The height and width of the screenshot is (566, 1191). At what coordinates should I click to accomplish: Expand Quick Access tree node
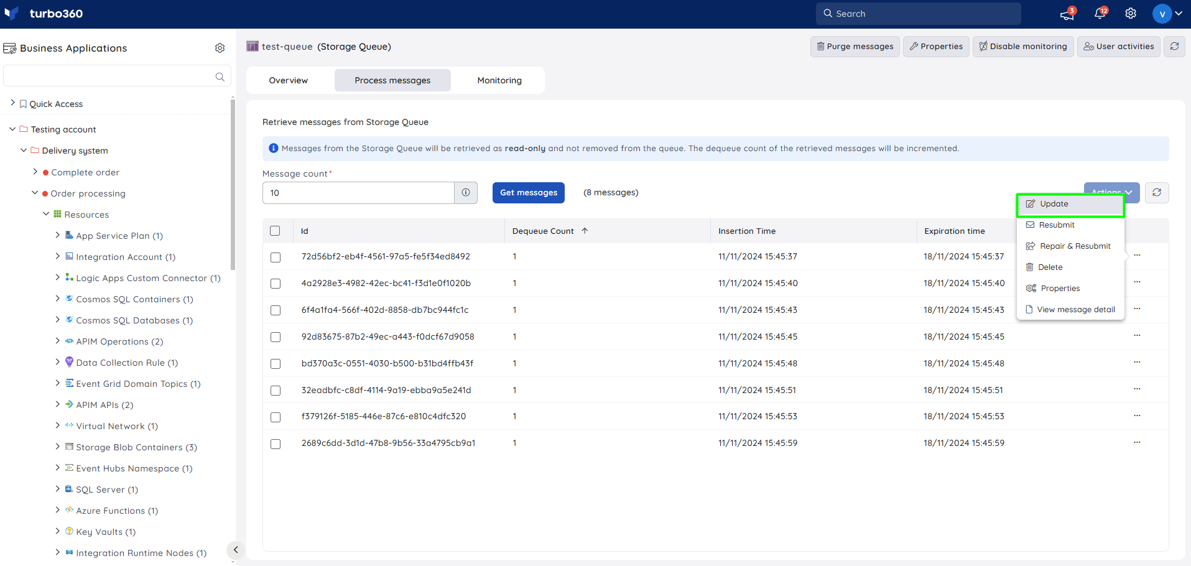(12, 103)
